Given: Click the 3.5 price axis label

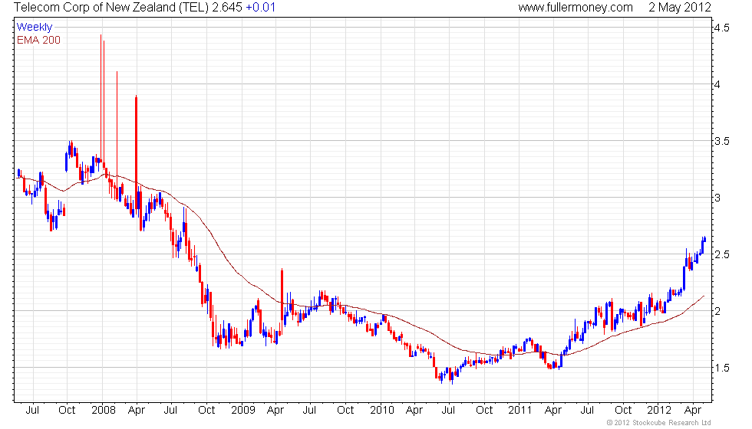Looking at the screenshot, I should 722,141.
